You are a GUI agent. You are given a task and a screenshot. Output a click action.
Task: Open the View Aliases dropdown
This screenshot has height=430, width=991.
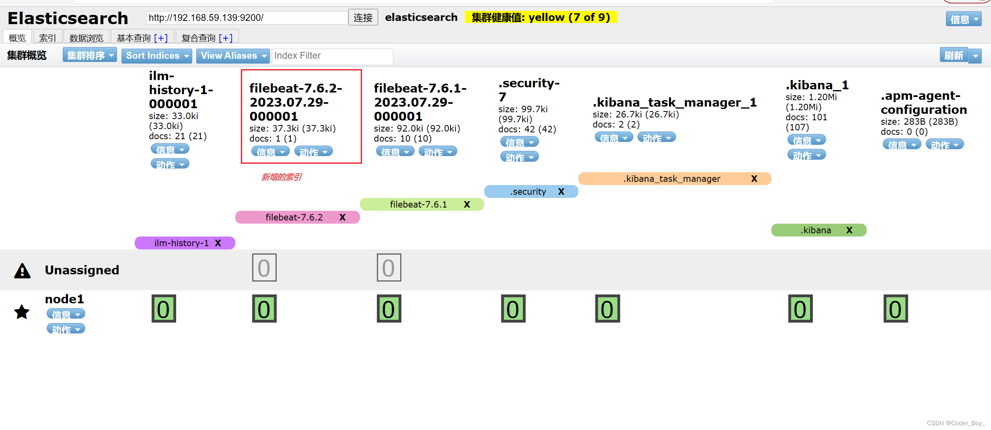[x=233, y=56]
